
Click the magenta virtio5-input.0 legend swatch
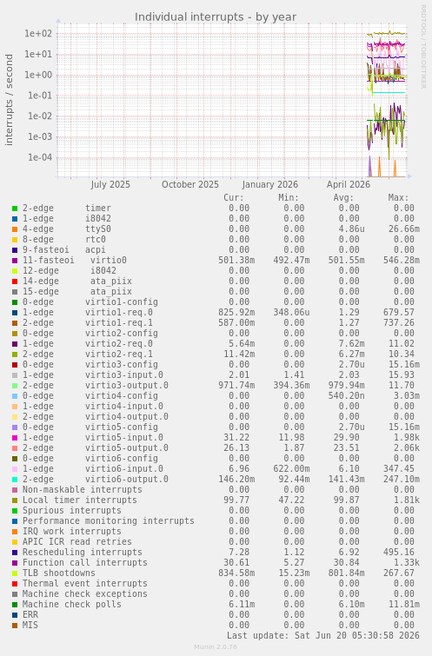click(x=15, y=438)
